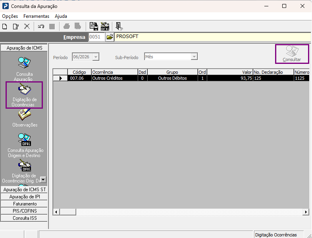Click the Digitação Ocorrências status bar text
This screenshot has width=312, height=238.
click(276, 235)
